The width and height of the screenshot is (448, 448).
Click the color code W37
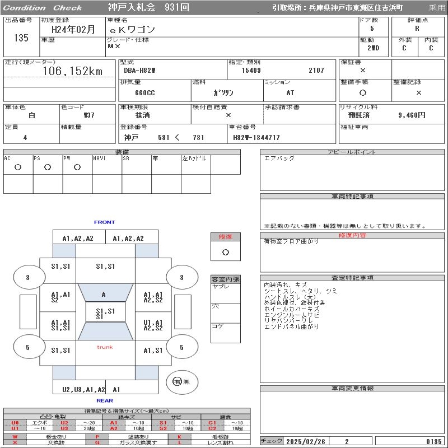[89, 115]
